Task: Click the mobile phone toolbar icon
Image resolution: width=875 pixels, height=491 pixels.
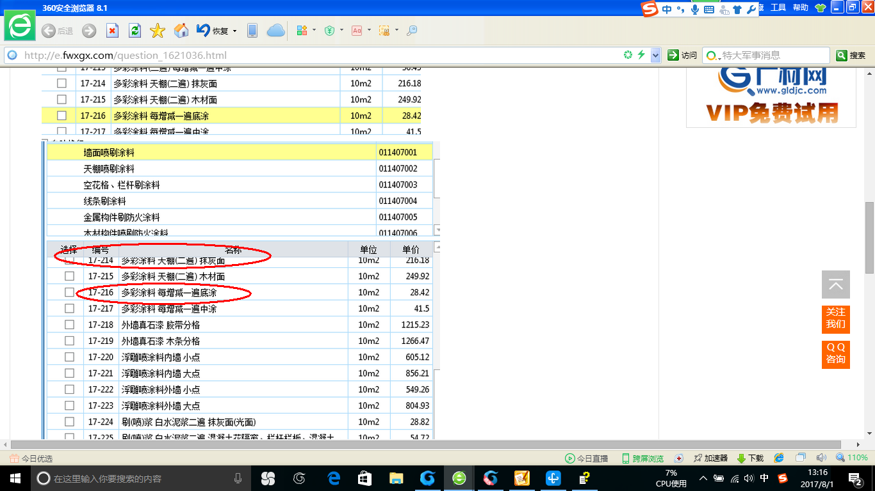Action: tap(252, 31)
